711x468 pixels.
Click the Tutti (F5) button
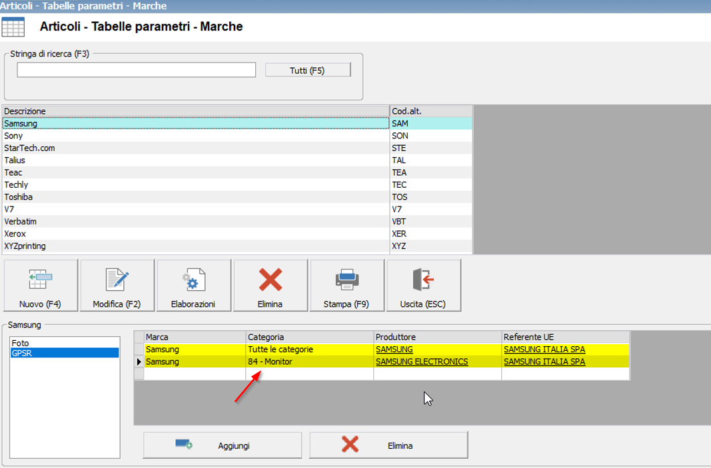tap(307, 71)
